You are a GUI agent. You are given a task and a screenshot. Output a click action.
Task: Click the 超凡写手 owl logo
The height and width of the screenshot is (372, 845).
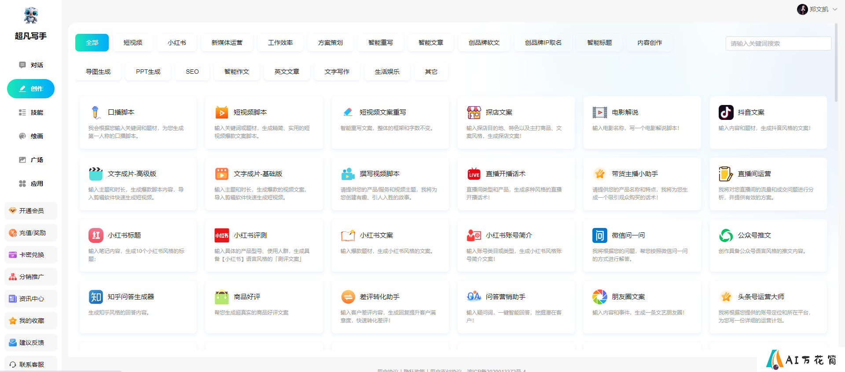pyautogui.click(x=31, y=16)
